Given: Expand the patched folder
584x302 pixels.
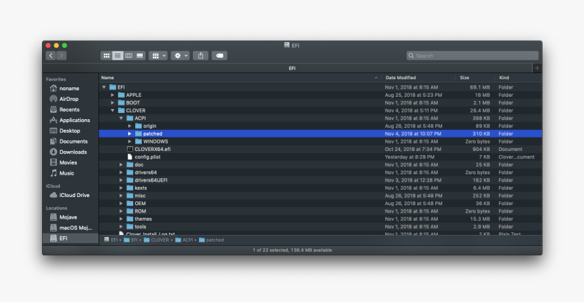Looking at the screenshot, I should [130, 133].
